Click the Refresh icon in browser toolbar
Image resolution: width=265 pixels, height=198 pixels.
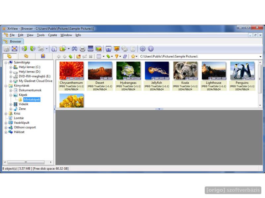pyautogui.click(x=125, y=56)
